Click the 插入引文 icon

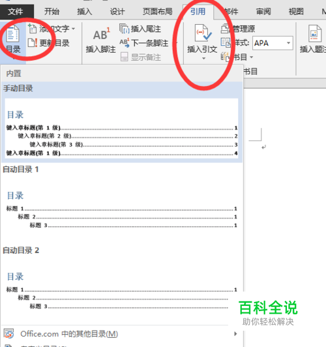(x=203, y=33)
